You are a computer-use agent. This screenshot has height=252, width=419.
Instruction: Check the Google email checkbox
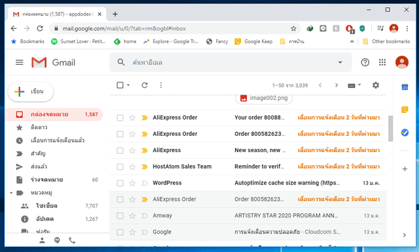coord(120,232)
